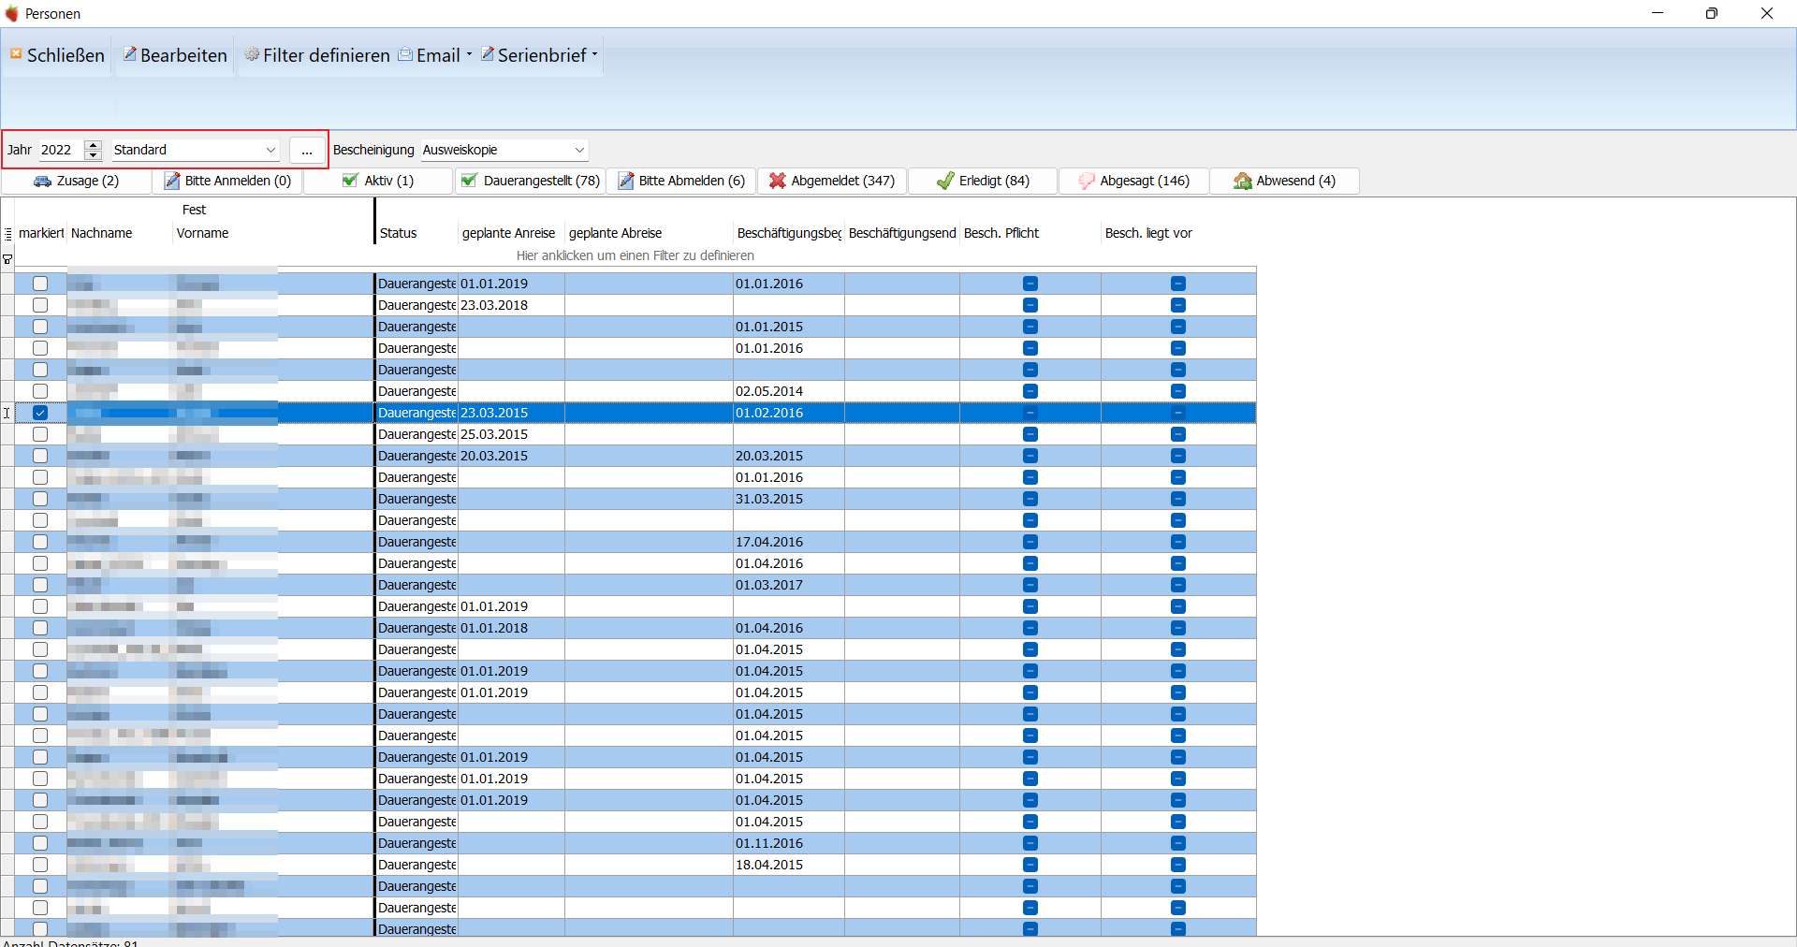Increase the Jahr value with up arrow
Viewport: 1797px width, 947px height.
pos(93,145)
